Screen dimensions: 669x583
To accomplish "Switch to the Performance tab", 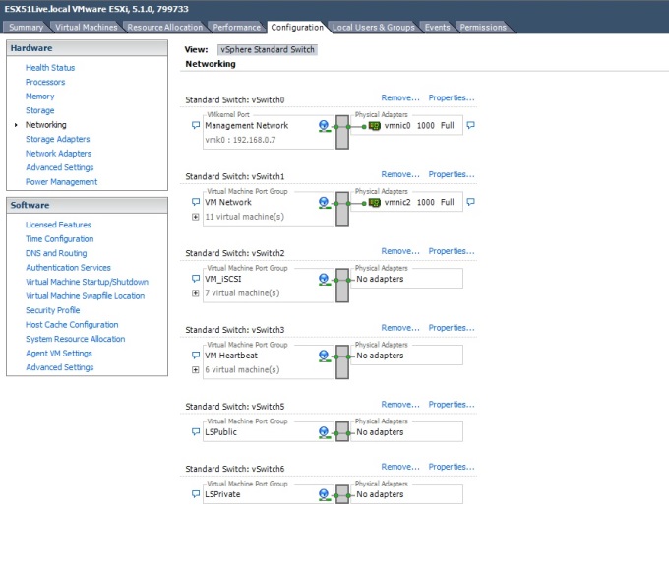I will coord(237,27).
